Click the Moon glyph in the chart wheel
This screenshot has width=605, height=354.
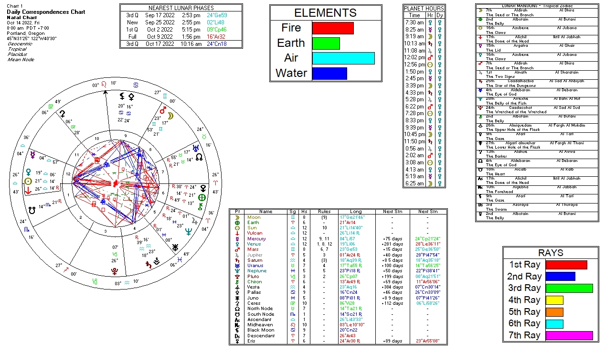pyautogui.click(x=170, y=115)
